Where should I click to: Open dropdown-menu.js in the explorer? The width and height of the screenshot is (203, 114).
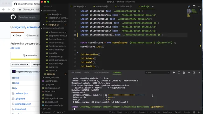click(x=58, y=35)
